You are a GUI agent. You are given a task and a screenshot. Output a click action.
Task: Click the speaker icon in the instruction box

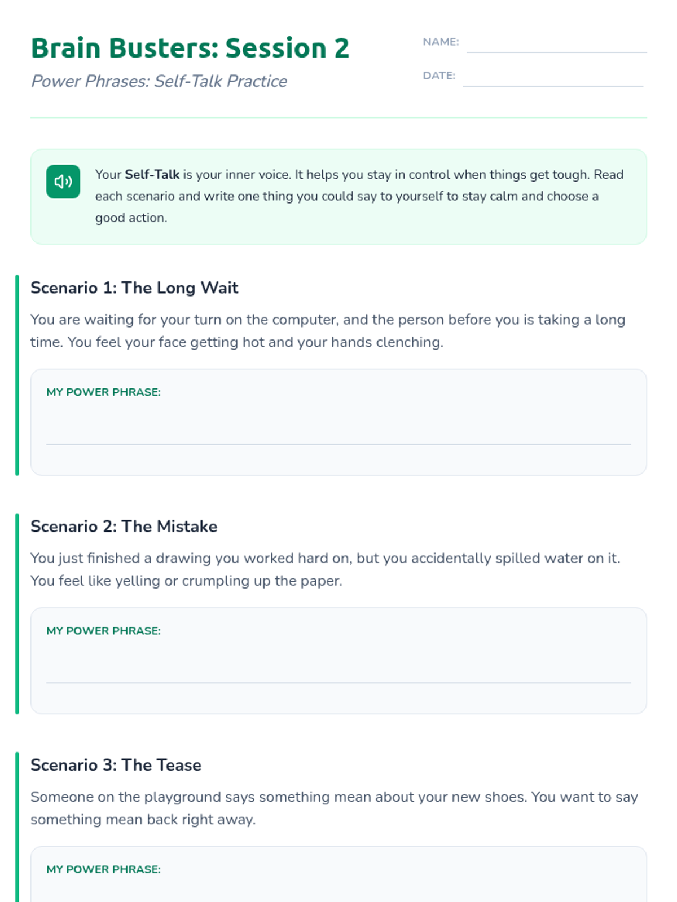63,182
